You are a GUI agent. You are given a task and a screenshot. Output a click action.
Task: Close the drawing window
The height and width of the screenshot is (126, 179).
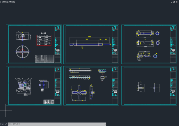pos(177,2)
